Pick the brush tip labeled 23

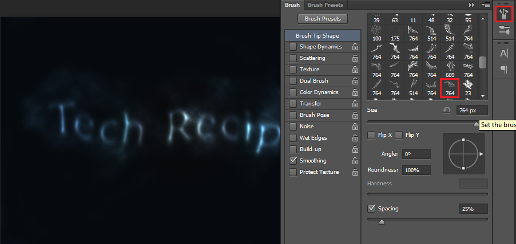pyautogui.click(x=468, y=88)
